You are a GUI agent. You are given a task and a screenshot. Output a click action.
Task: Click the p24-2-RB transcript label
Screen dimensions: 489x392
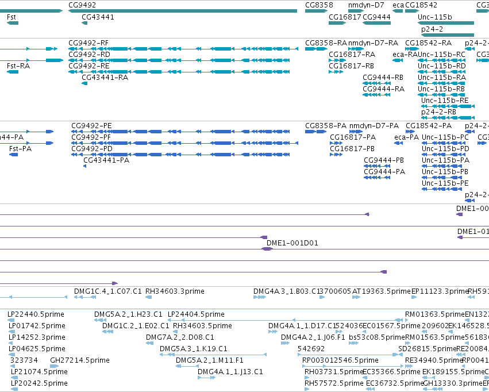(439, 112)
